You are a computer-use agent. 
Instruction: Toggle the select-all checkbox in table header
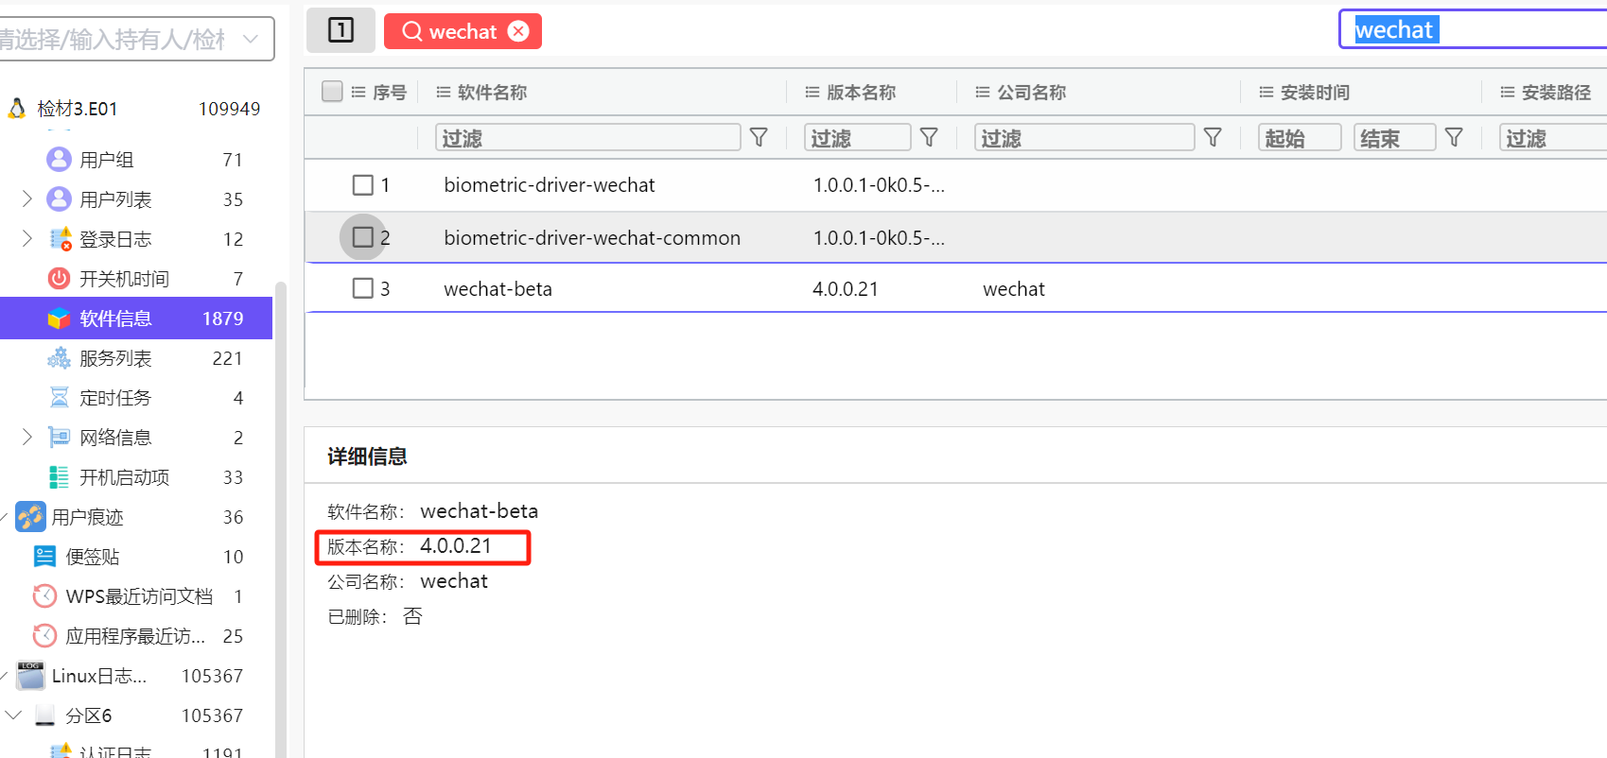tap(332, 91)
